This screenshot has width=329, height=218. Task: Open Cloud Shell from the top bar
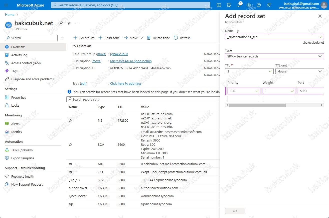pyautogui.click(x=219, y=5)
